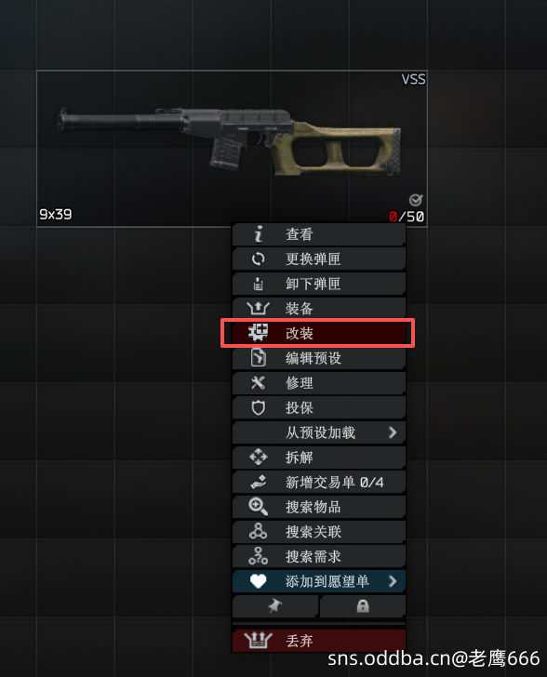Expand the 从预设加载 submenu arrow
This screenshot has height=677, width=547.
pos(393,432)
